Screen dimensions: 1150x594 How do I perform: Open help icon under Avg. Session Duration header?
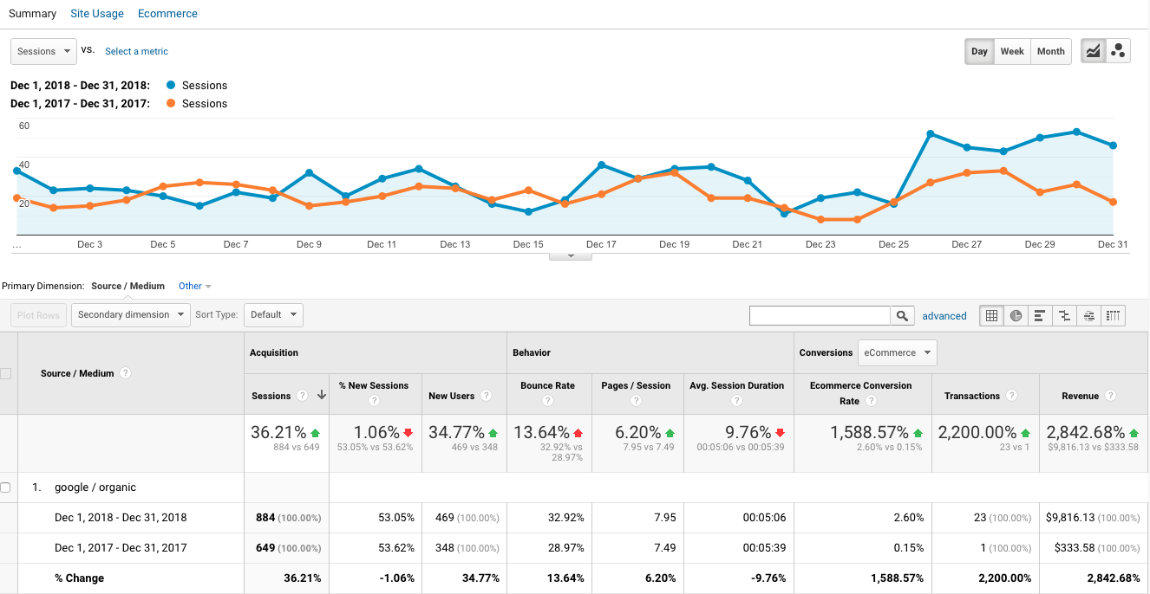point(736,401)
